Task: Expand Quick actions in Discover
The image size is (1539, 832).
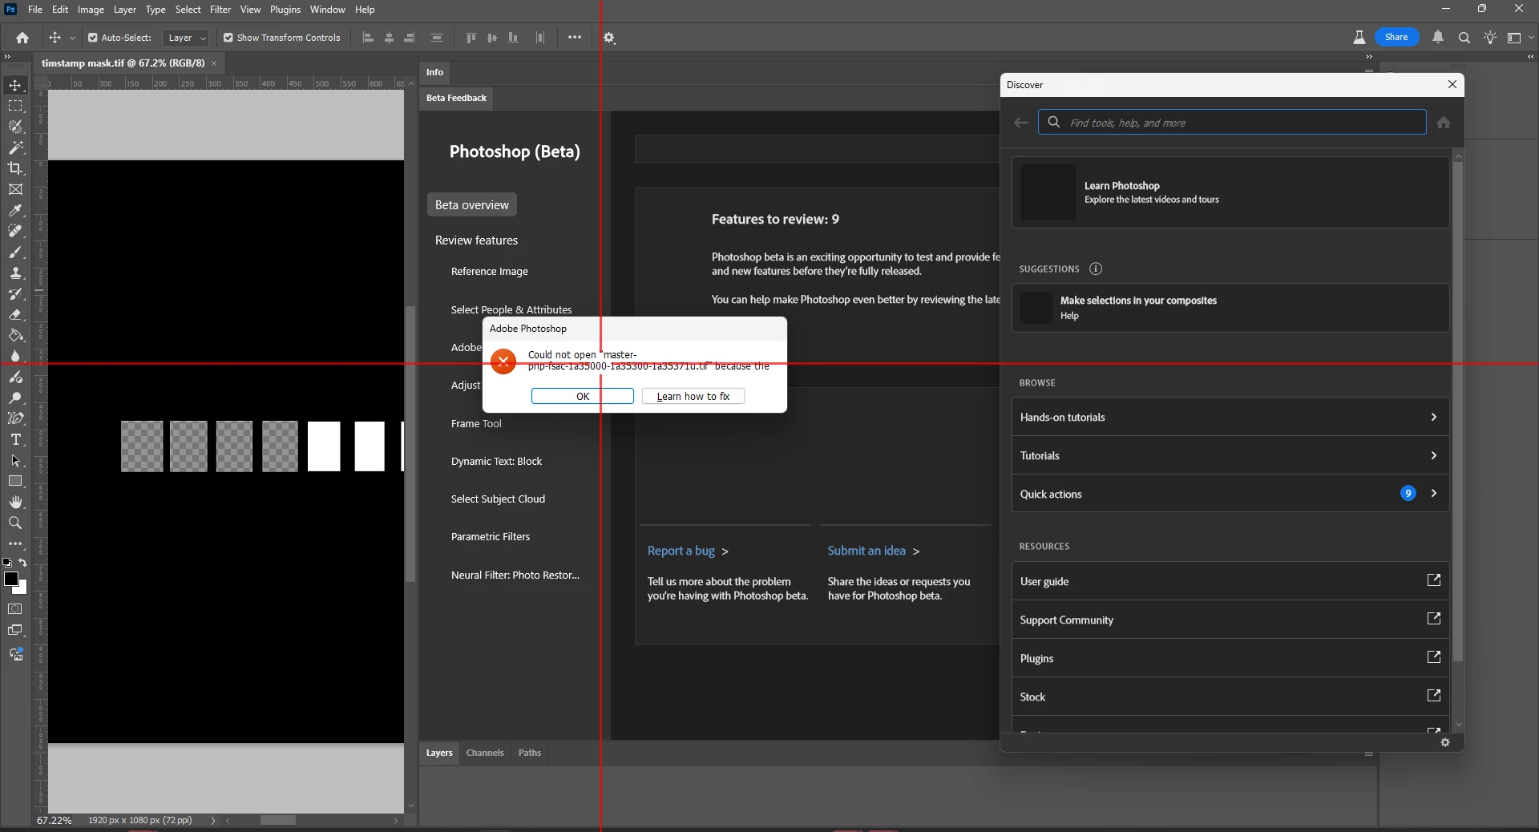Action: click(x=1230, y=494)
